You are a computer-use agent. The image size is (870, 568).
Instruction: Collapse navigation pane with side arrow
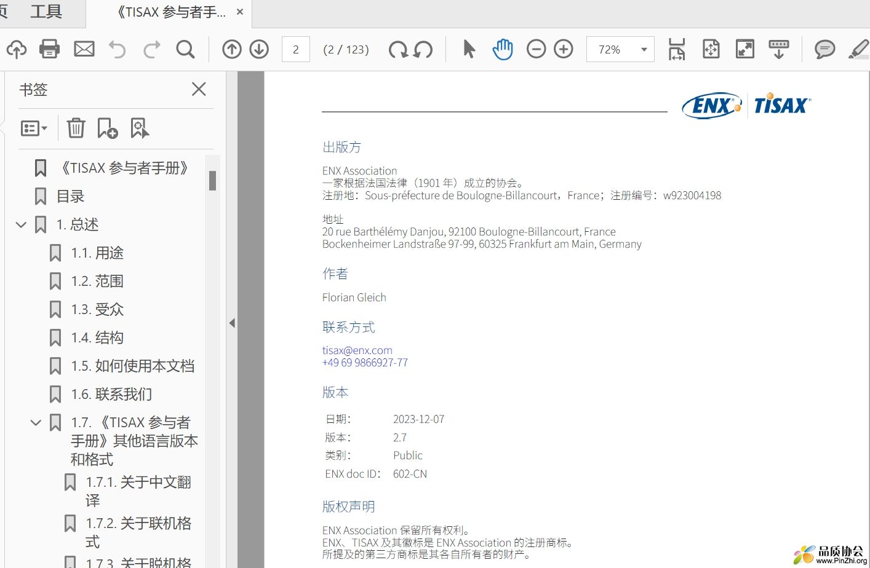[232, 323]
